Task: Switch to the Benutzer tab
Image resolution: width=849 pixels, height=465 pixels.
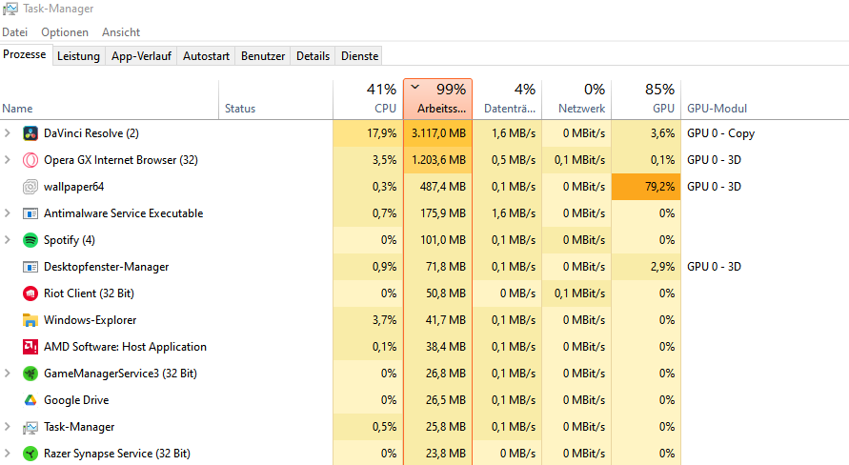Action: [263, 56]
